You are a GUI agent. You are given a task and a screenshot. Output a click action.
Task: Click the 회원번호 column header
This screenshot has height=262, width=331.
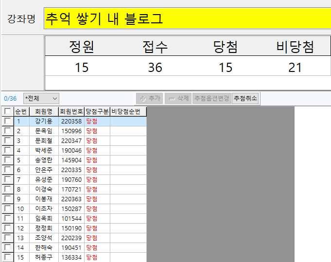[x=71, y=111]
